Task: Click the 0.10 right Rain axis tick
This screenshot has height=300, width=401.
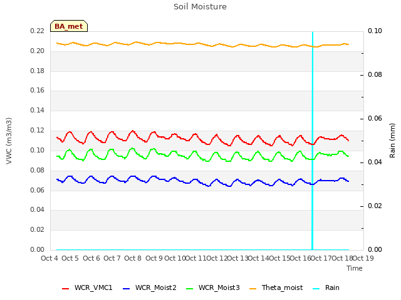Action: point(375,31)
